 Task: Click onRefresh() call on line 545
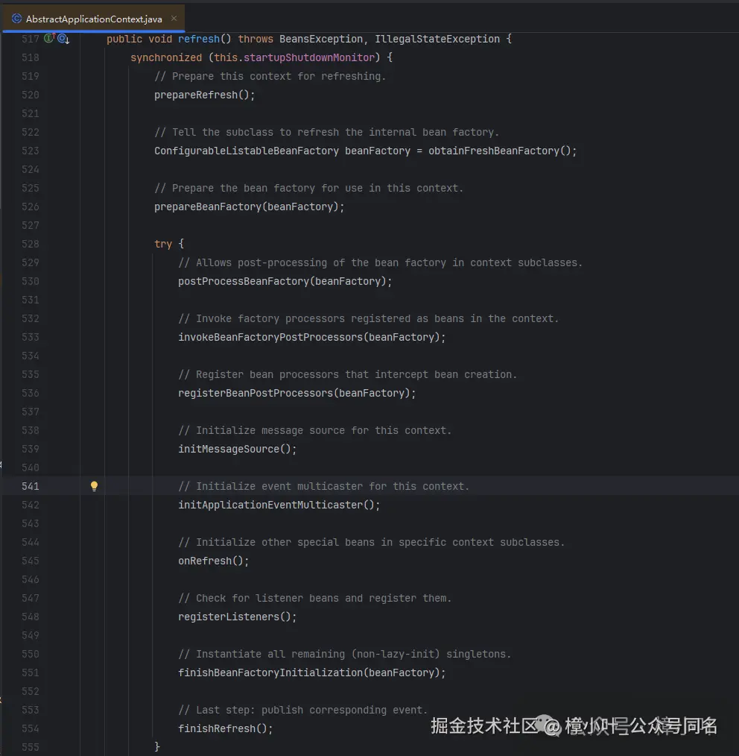[213, 561]
